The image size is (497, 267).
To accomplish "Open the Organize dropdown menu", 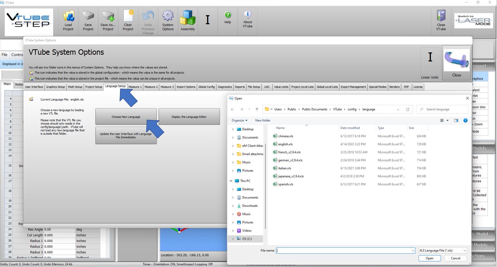I will click(239, 120).
